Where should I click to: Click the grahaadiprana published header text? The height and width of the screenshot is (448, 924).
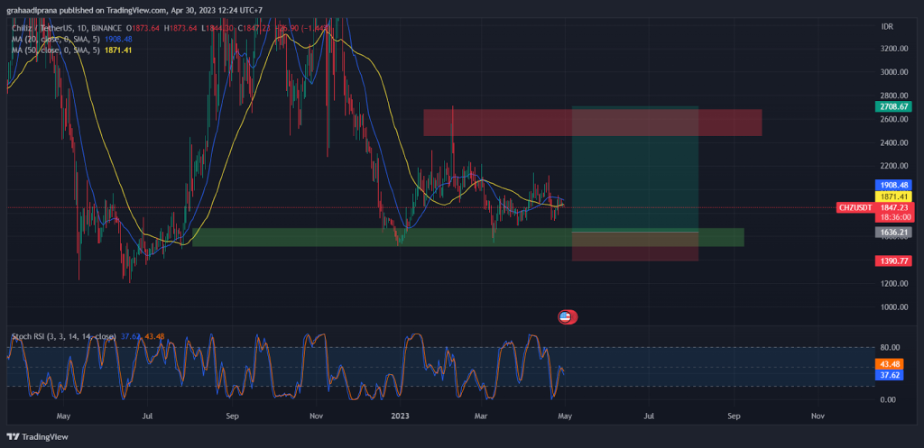(x=134, y=10)
